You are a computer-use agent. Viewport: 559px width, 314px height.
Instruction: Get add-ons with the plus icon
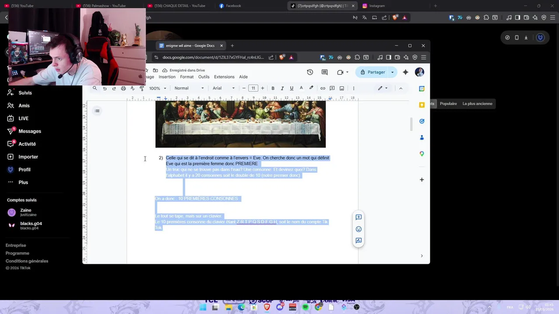click(422, 180)
